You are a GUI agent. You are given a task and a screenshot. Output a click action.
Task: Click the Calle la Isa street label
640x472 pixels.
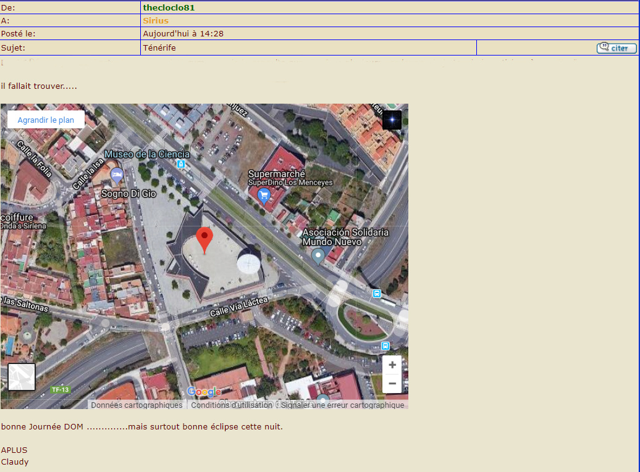[88, 174]
